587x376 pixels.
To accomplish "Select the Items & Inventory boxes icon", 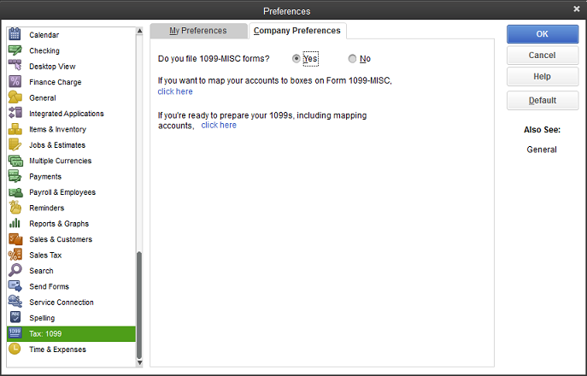I will (15, 129).
